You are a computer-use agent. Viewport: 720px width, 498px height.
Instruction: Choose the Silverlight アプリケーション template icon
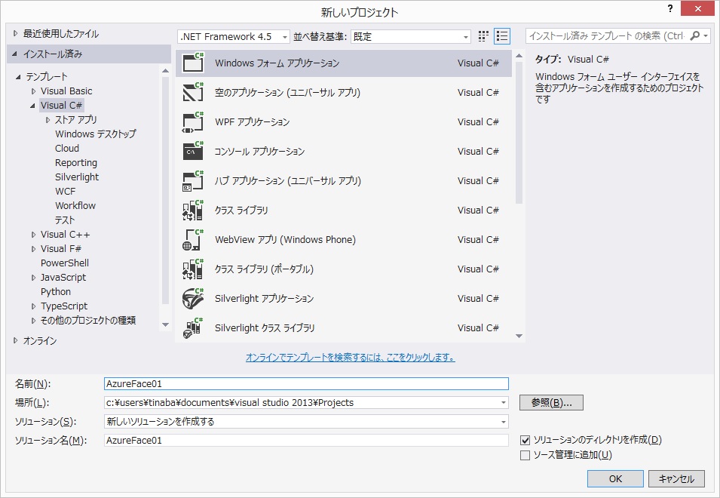193,298
